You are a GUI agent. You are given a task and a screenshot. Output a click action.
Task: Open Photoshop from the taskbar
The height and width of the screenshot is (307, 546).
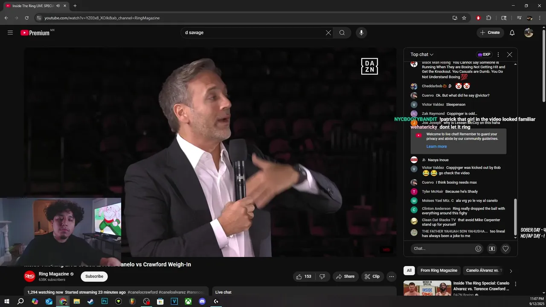point(105,301)
